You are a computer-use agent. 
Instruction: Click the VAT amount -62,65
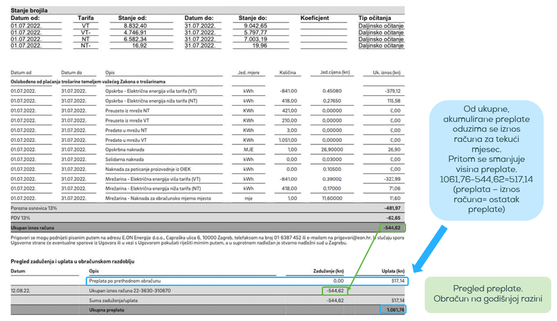394,218
